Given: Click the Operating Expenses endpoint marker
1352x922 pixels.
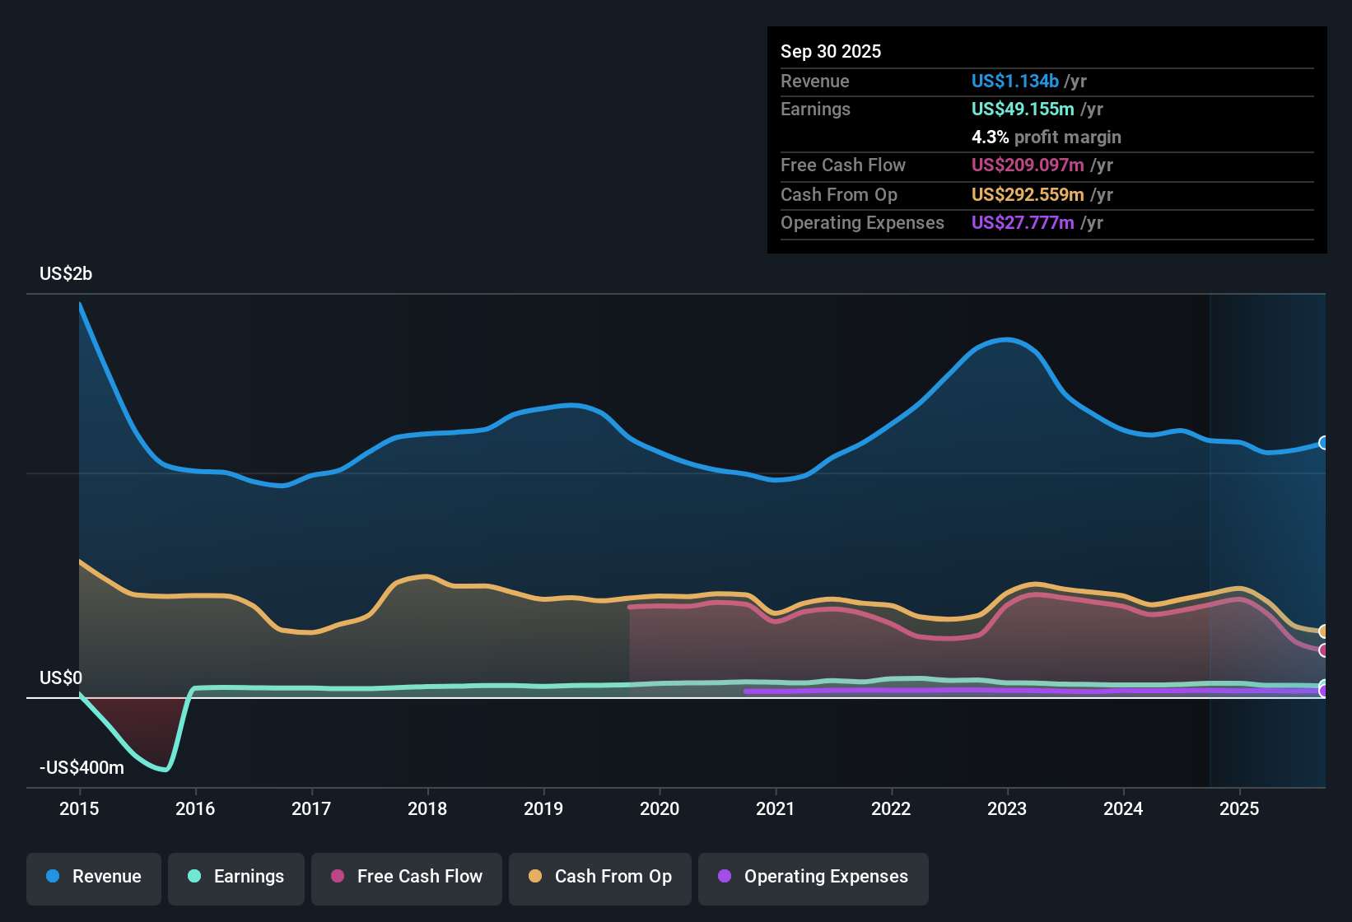Looking at the screenshot, I should tap(1323, 690).
